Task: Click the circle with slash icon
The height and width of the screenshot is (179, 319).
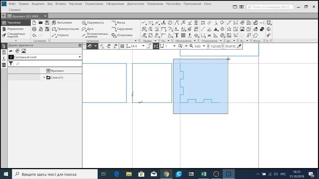Action: click(170, 23)
